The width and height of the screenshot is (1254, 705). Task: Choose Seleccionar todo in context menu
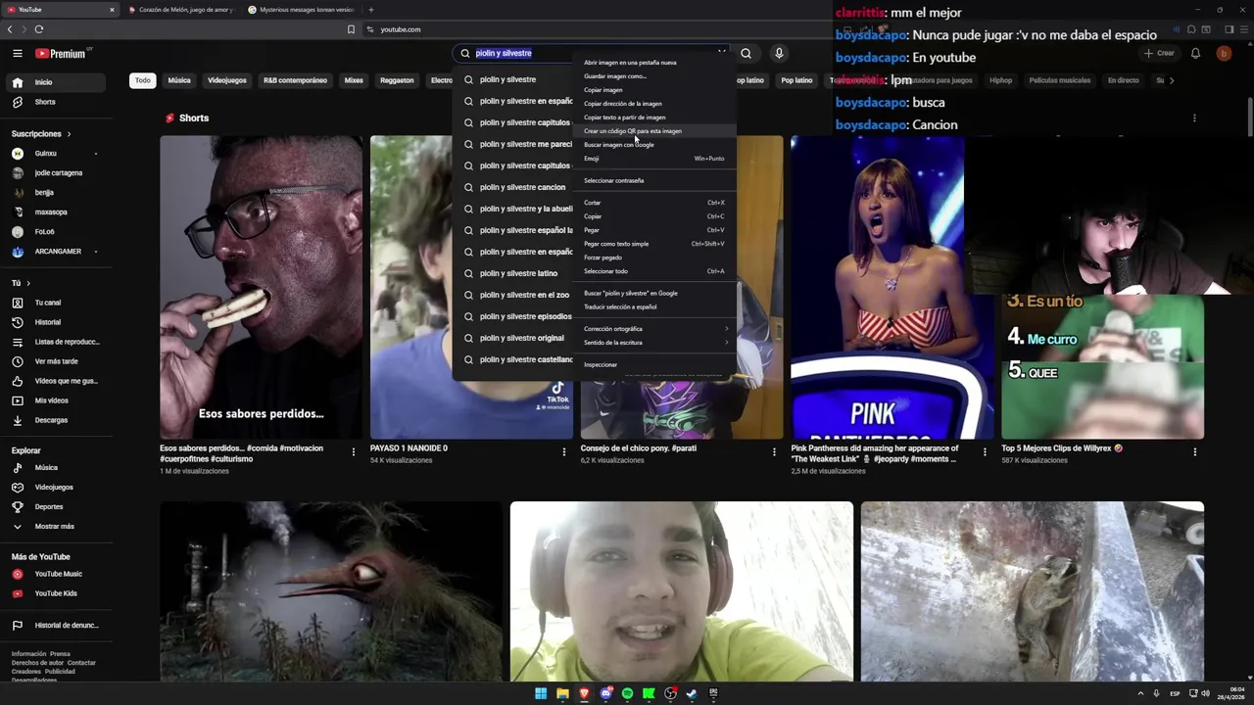pyautogui.click(x=656, y=271)
